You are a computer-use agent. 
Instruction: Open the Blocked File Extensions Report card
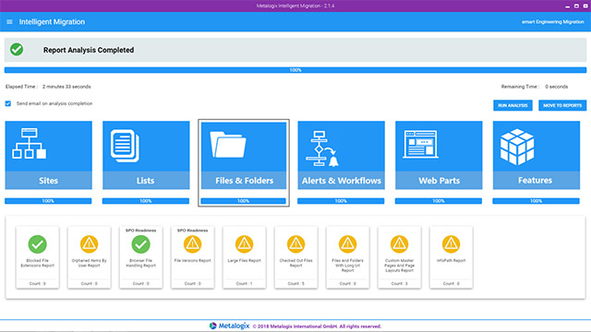[x=37, y=257]
